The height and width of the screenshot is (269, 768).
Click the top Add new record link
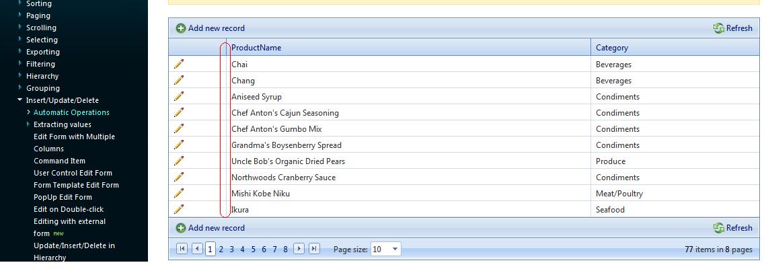[217, 28]
